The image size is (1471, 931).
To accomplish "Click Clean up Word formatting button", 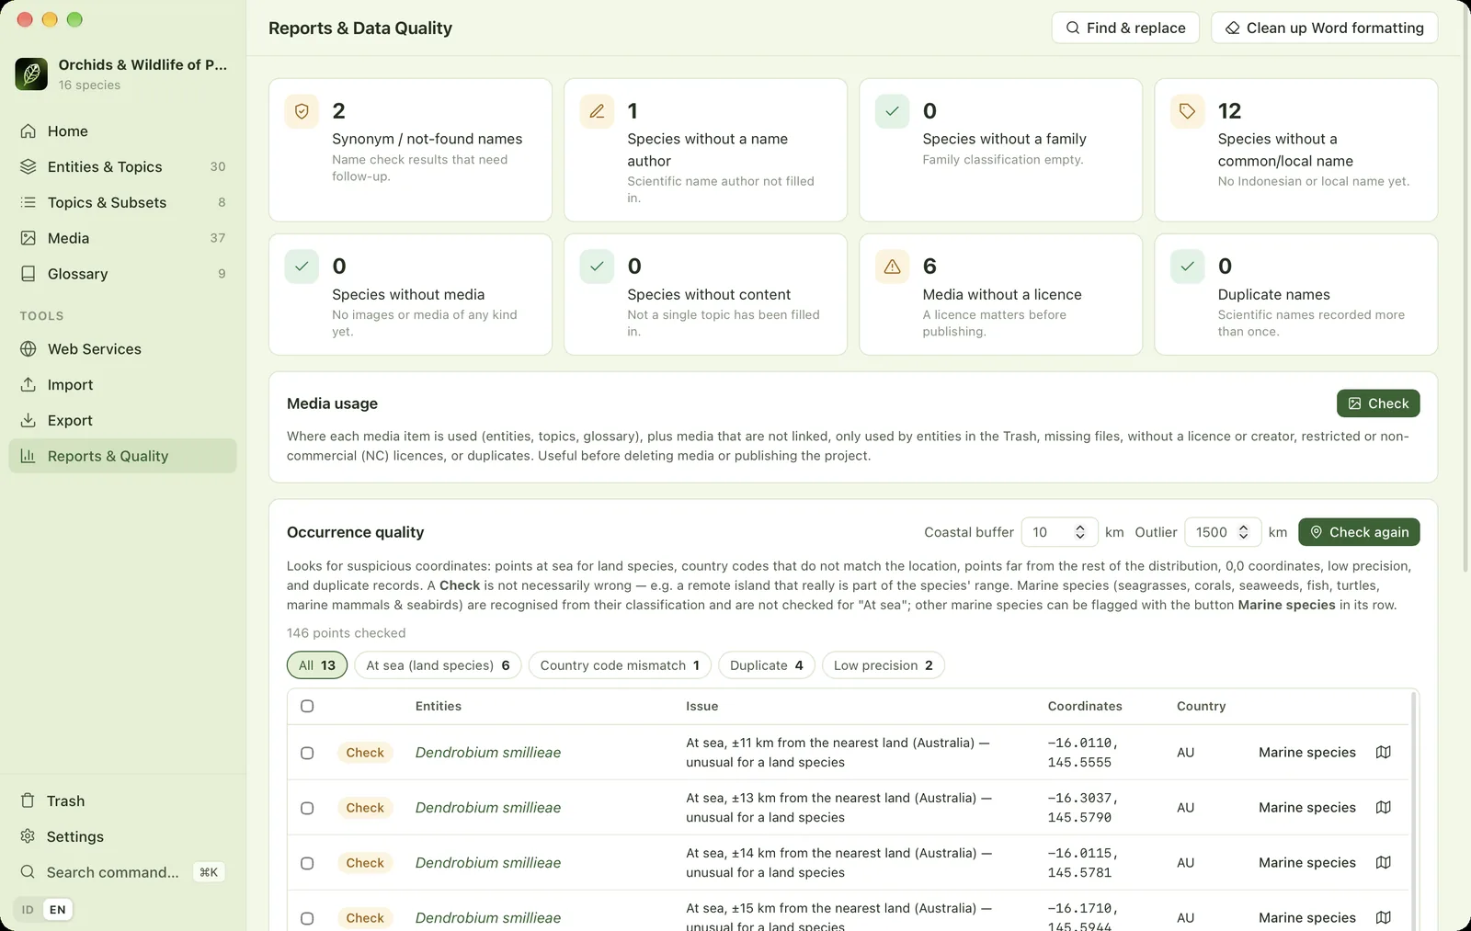I will (1324, 28).
